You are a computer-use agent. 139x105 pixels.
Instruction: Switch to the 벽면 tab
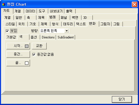[76, 17]
